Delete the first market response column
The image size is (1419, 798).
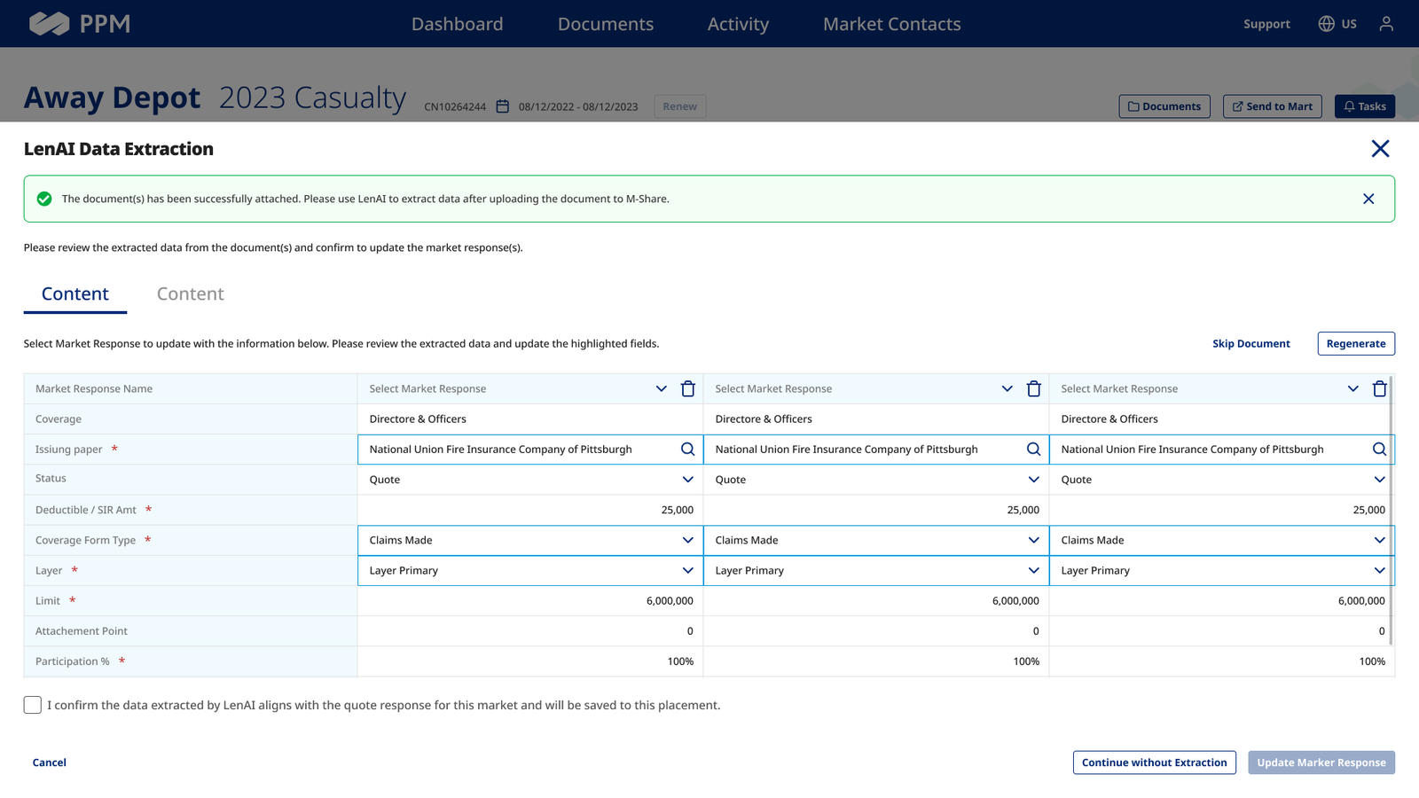pyautogui.click(x=687, y=388)
